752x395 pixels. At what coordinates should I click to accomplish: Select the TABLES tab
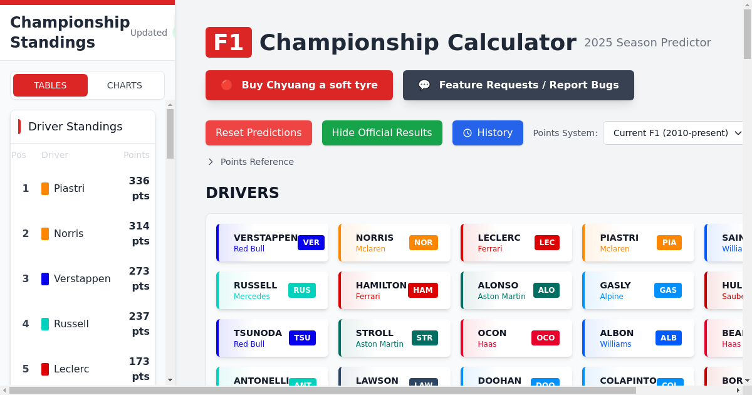[x=50, y=85]
